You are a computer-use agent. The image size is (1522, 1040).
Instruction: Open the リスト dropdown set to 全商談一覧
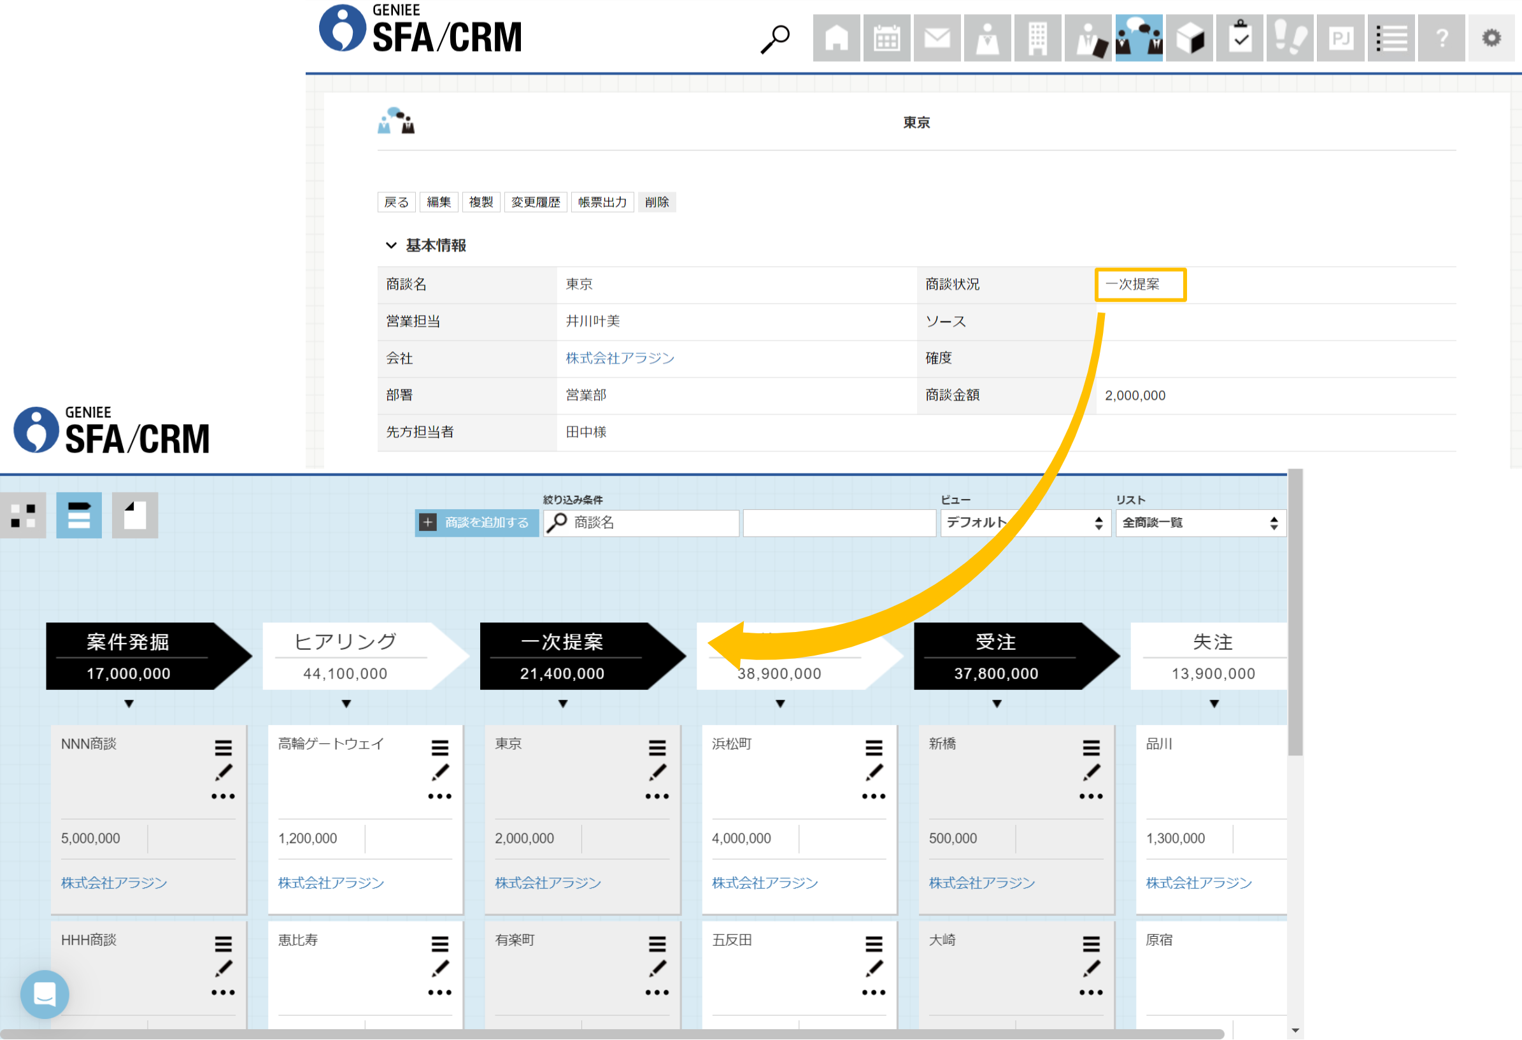tap(1201, 523)
